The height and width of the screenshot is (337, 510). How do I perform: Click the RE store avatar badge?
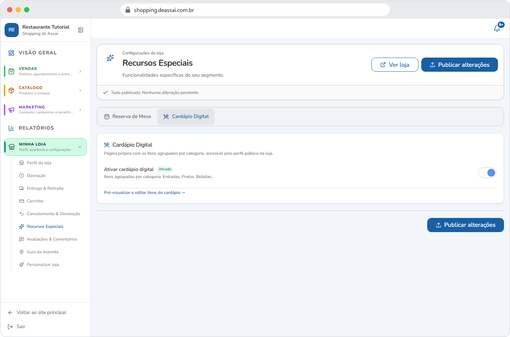pyautogui.click(x=12, y=30)
